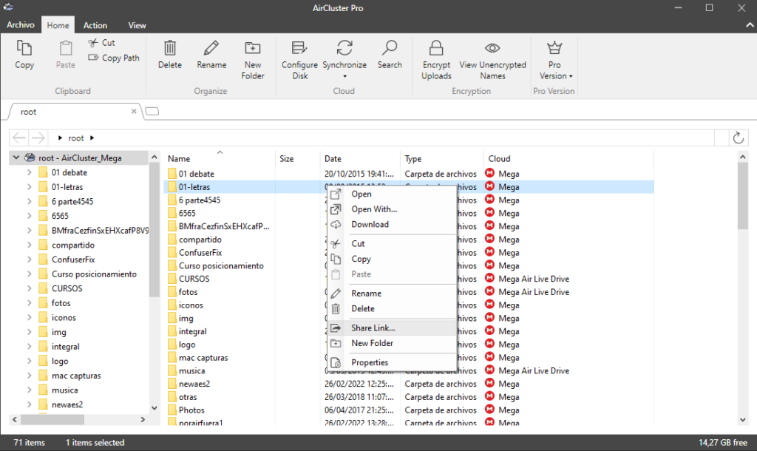Click the forward navigation arrow

(x=38, y=138)
